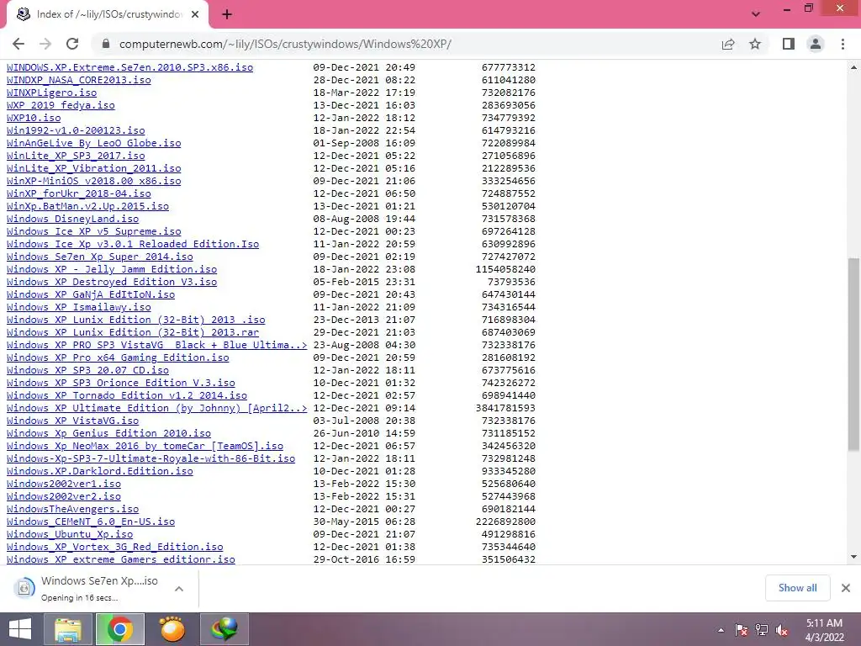This screenshot has height=646, width=861.
Task: Download WinXp.BatMan.v2.Up.2015.iso
Action: coord(87,207)
